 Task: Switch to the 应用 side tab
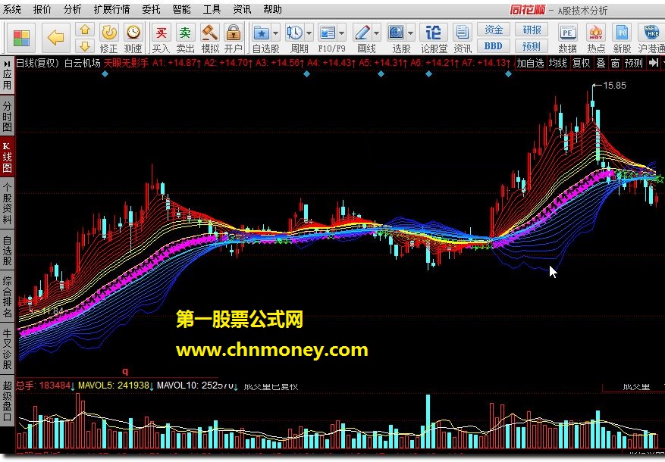8,80
